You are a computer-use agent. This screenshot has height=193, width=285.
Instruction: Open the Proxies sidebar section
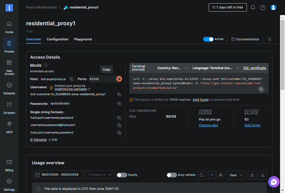9,45
